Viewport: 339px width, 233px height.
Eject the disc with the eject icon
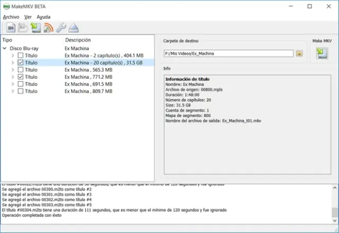(x=73, y=28)
